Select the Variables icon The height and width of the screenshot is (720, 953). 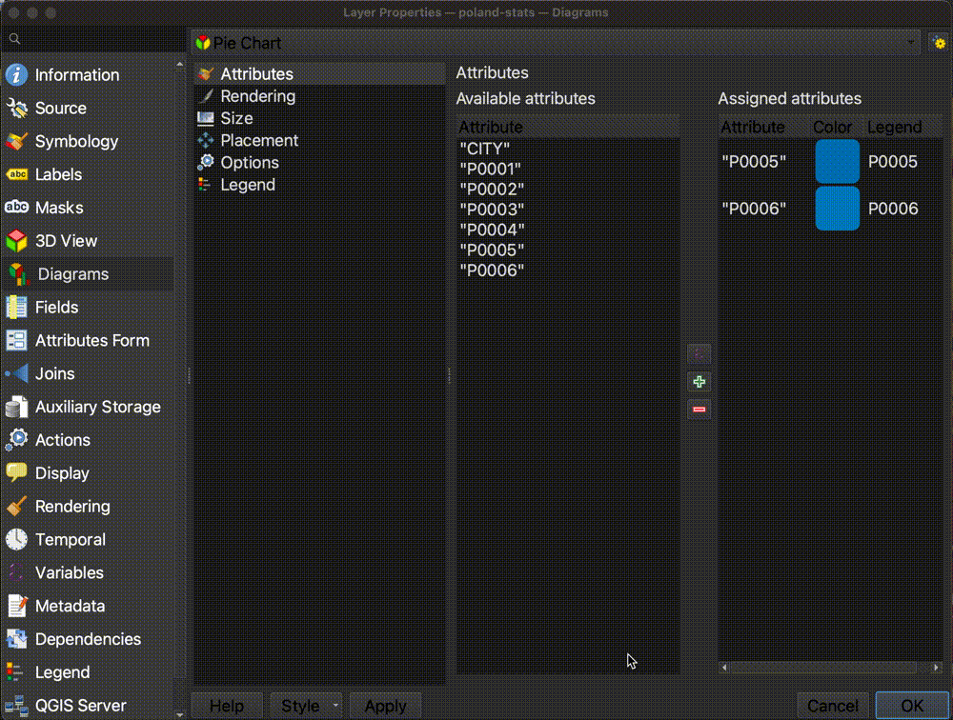click(x=16, y=573)
